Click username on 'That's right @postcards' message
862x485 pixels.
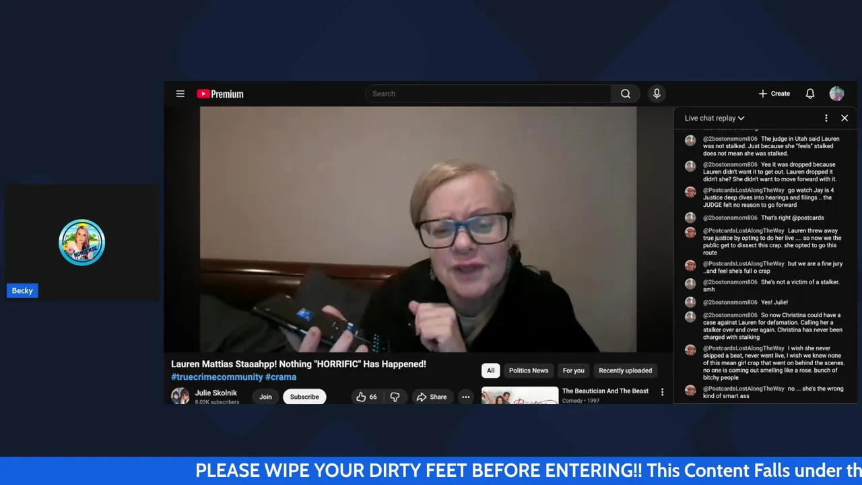click(x=730, y=218)
